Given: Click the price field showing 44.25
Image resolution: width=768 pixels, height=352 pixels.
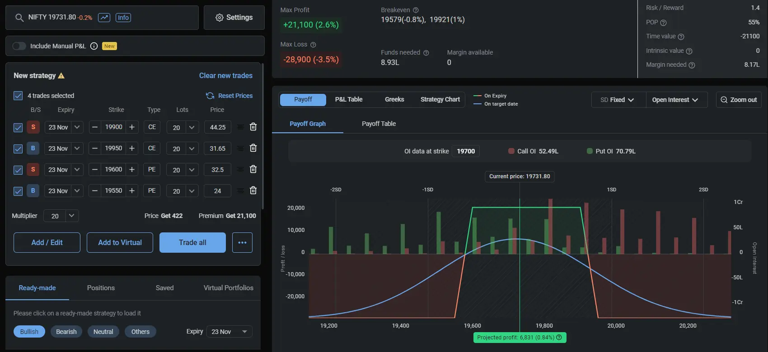Looking at the screenshot, I should (217, 127).
